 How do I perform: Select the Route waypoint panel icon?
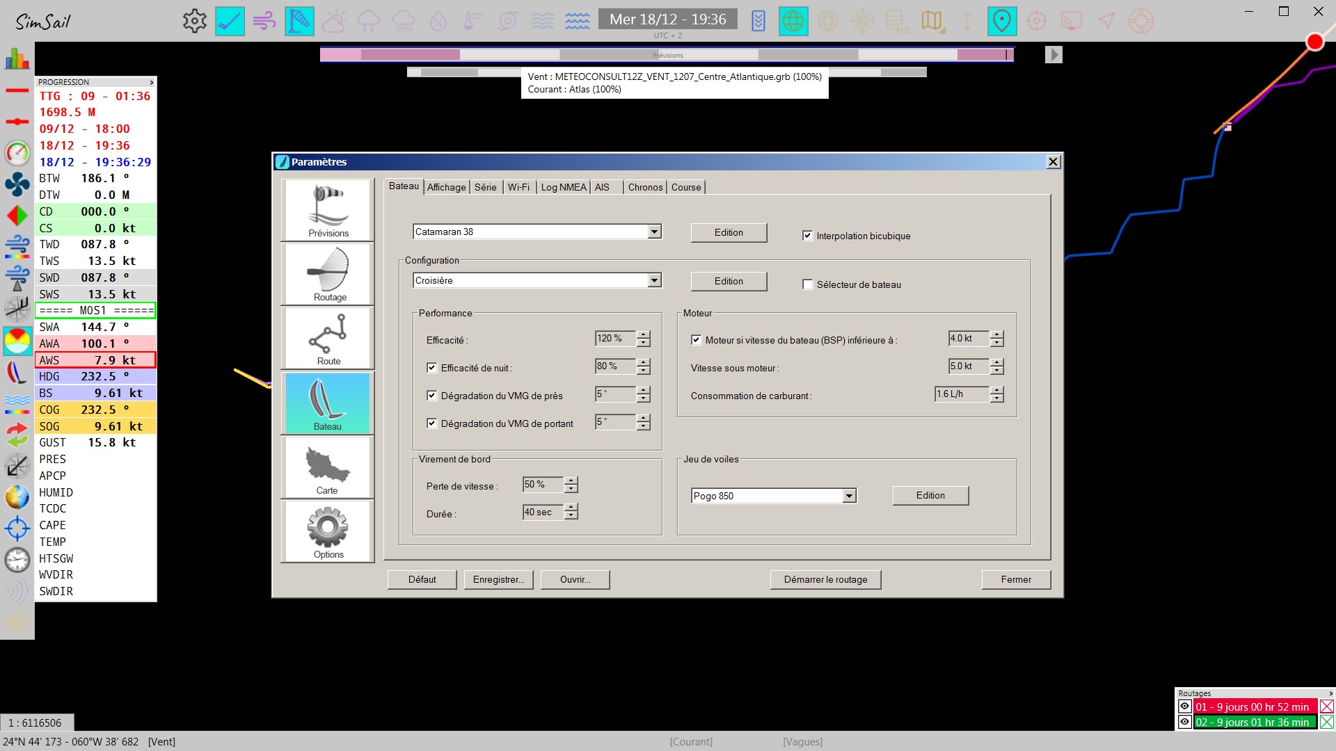pyautogui.click(x=328, y=339)
